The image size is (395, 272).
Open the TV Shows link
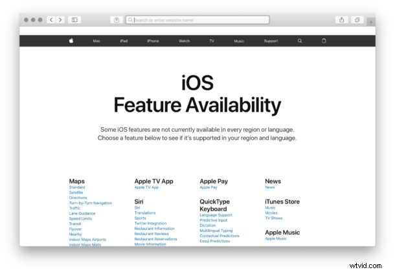(x=273, y=218)
